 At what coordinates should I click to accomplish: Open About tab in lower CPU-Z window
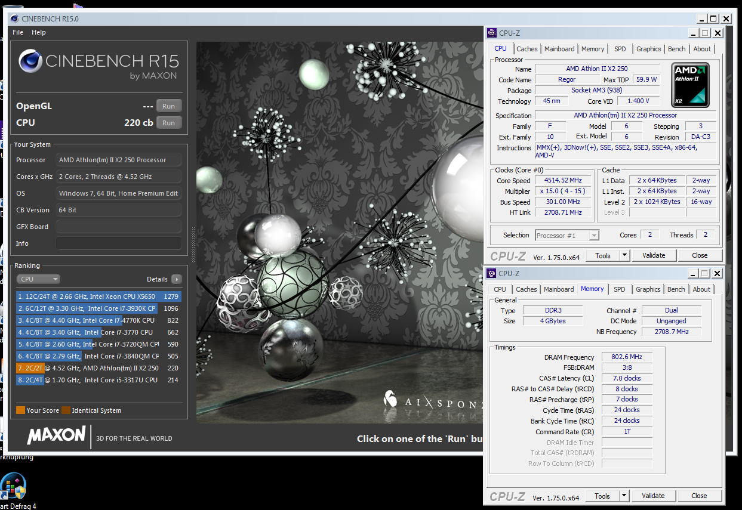(701, 289)
